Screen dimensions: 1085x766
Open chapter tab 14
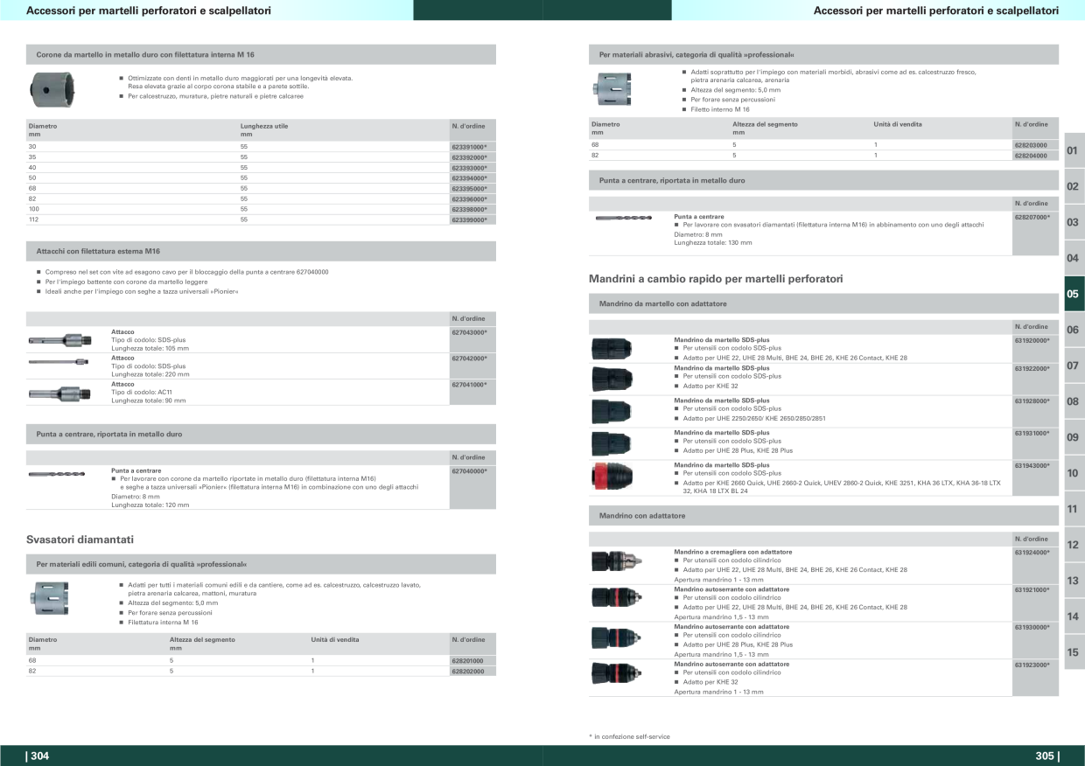(1074, 616)
